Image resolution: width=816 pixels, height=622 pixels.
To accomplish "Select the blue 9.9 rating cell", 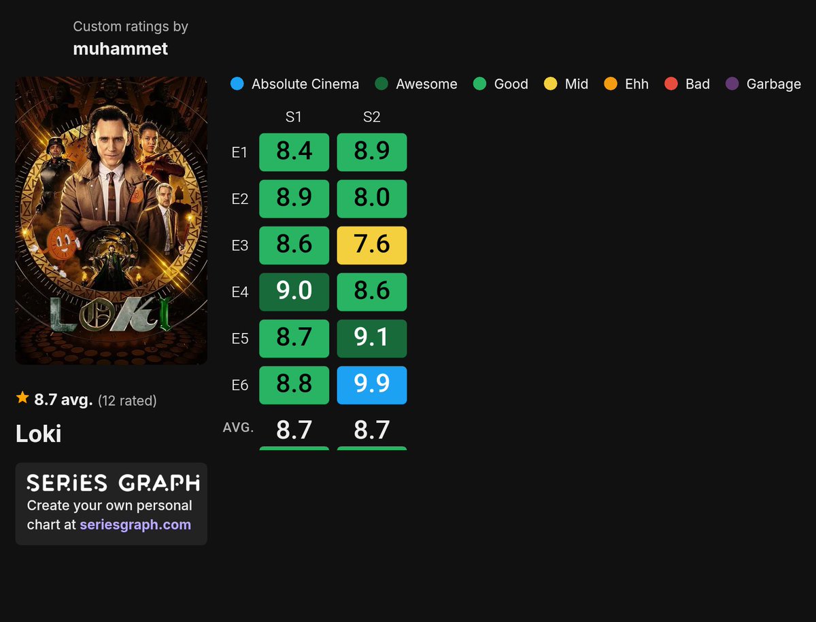I will point(372,385).
